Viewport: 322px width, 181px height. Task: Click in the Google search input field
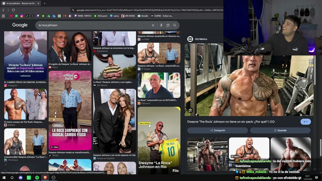tap(93, 25)
